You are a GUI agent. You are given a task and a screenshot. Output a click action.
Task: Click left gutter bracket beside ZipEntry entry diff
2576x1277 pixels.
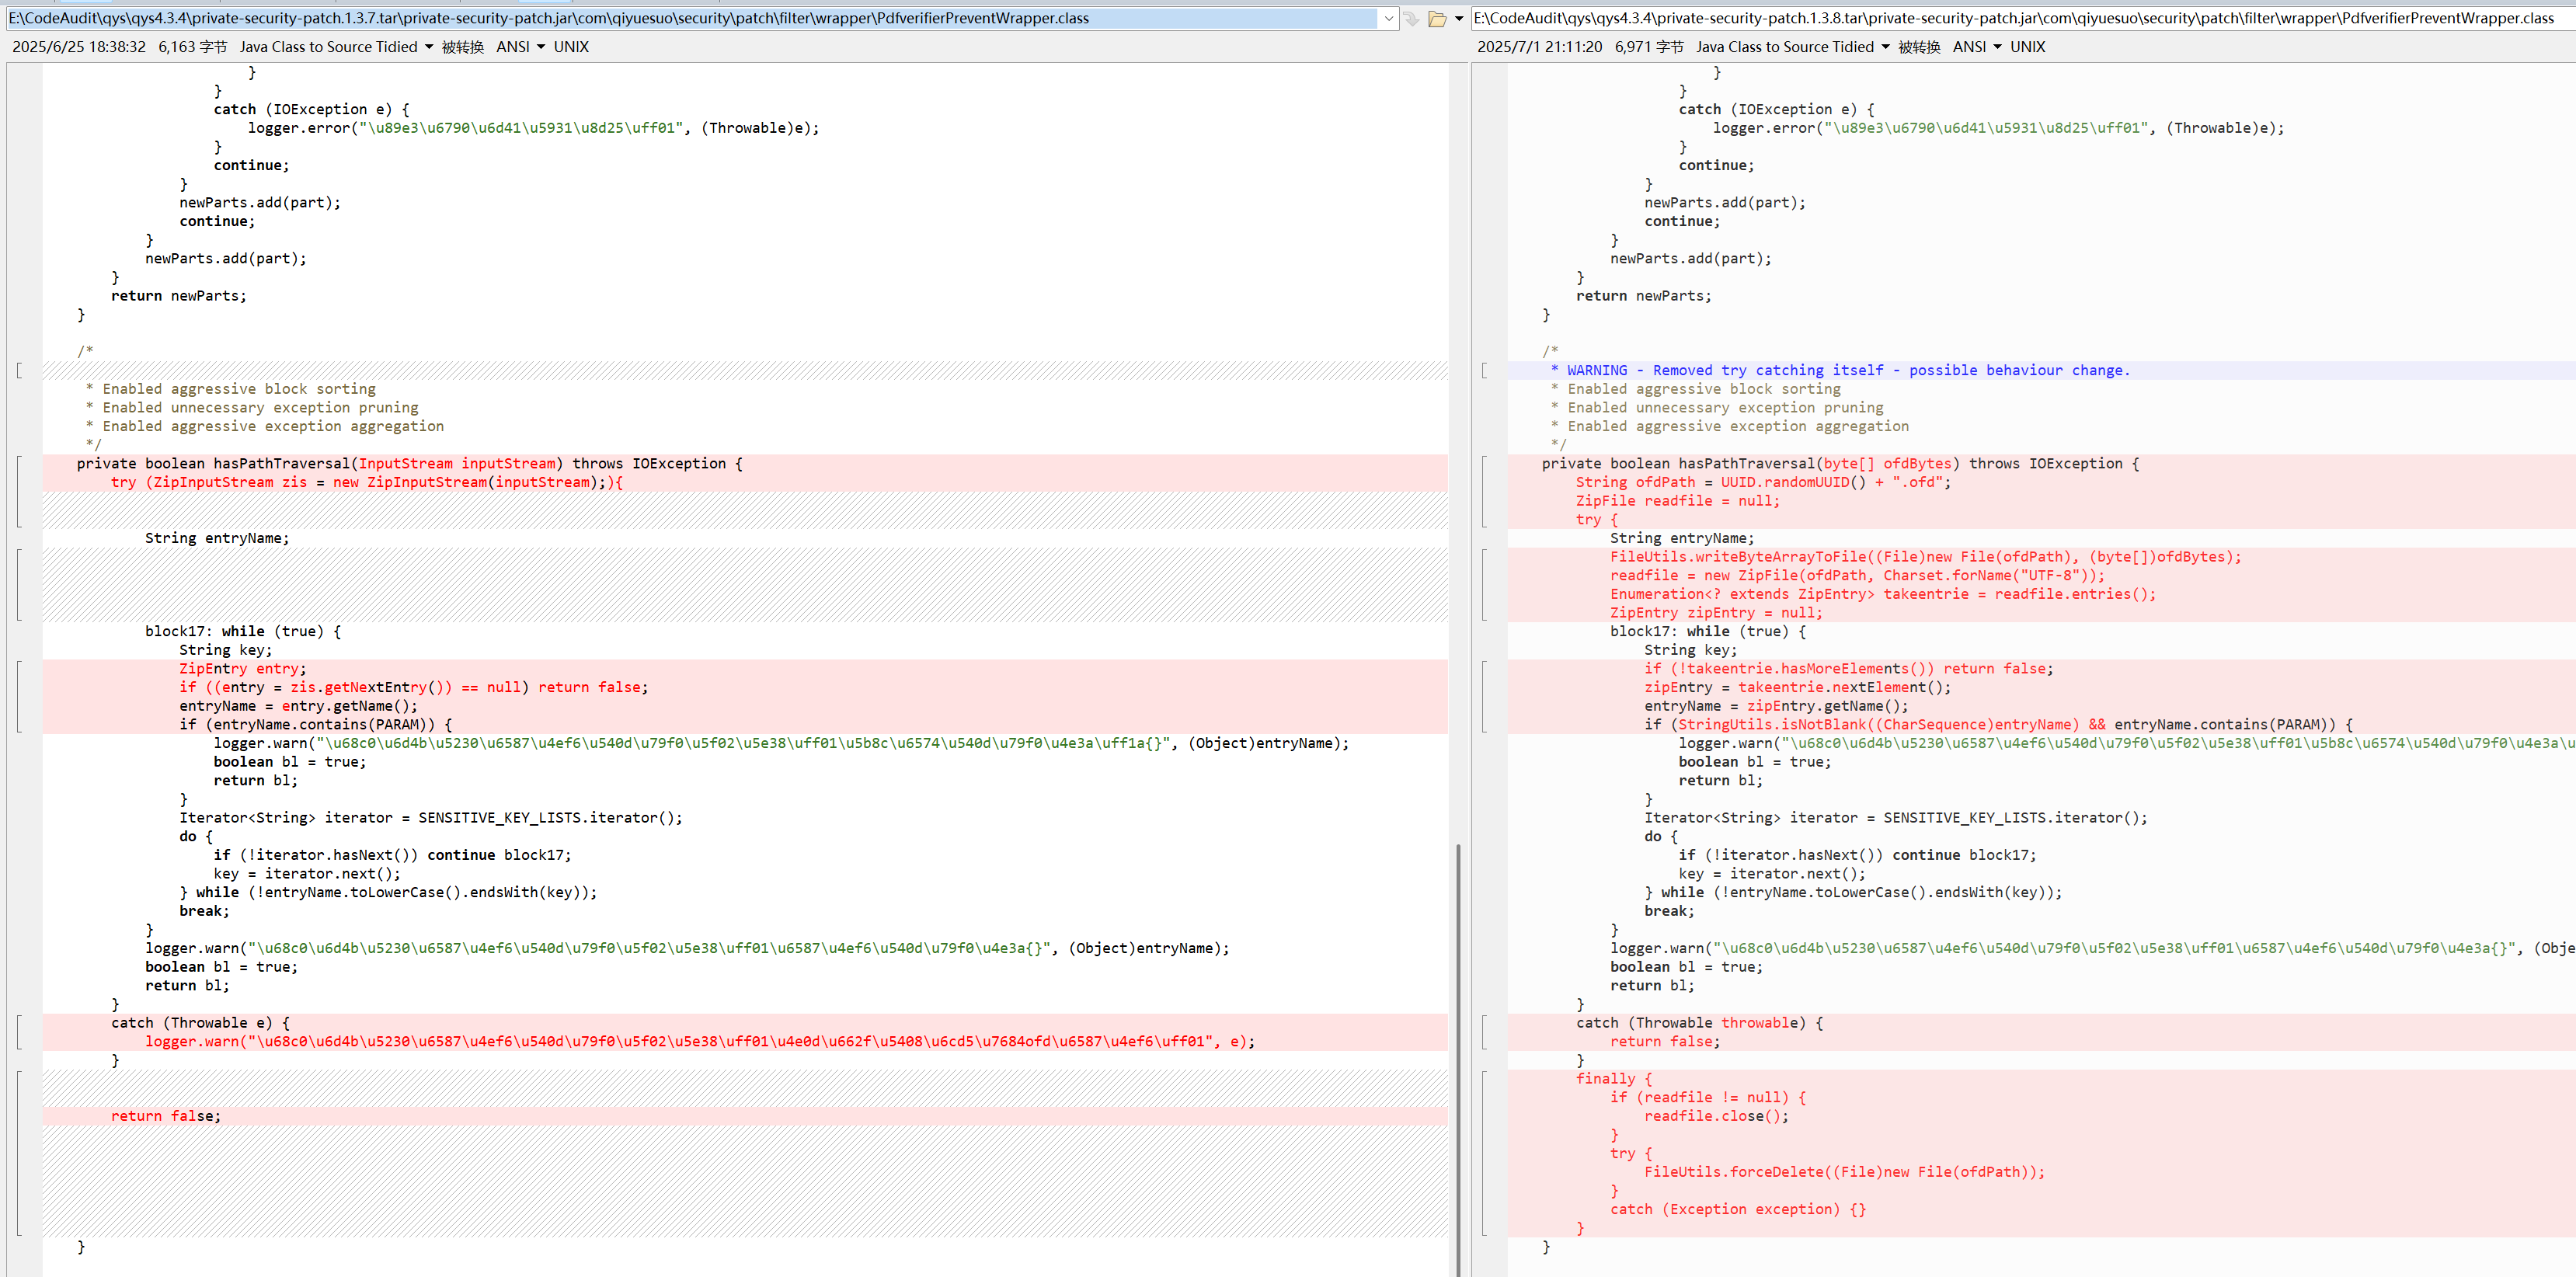(x=19, y=696)
